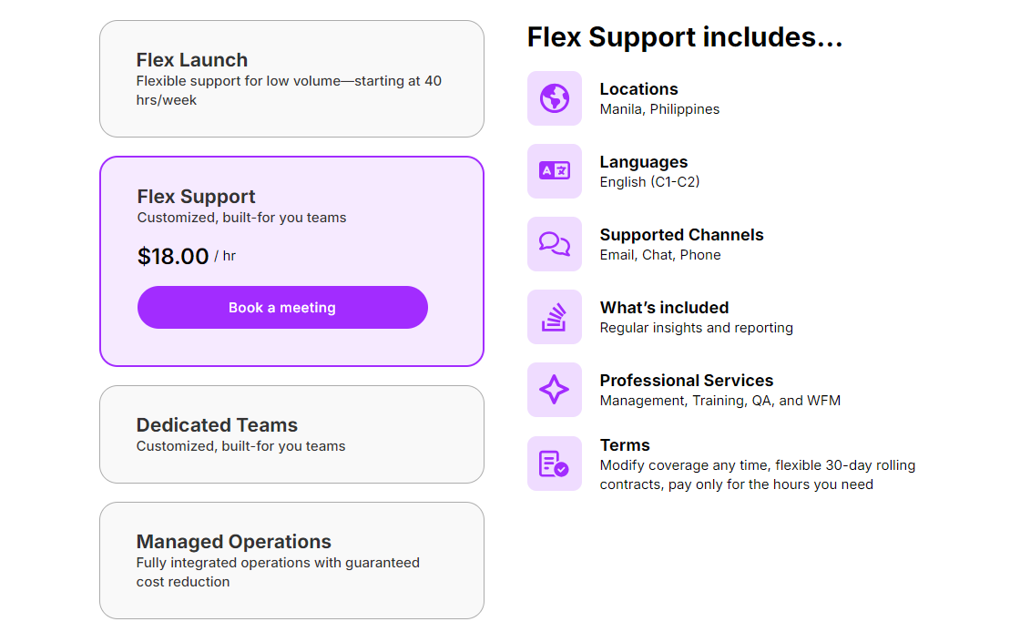Click the checkmark document Terms icon
The height and width of the screenshot is (632, 1010).
click(555, 464)
